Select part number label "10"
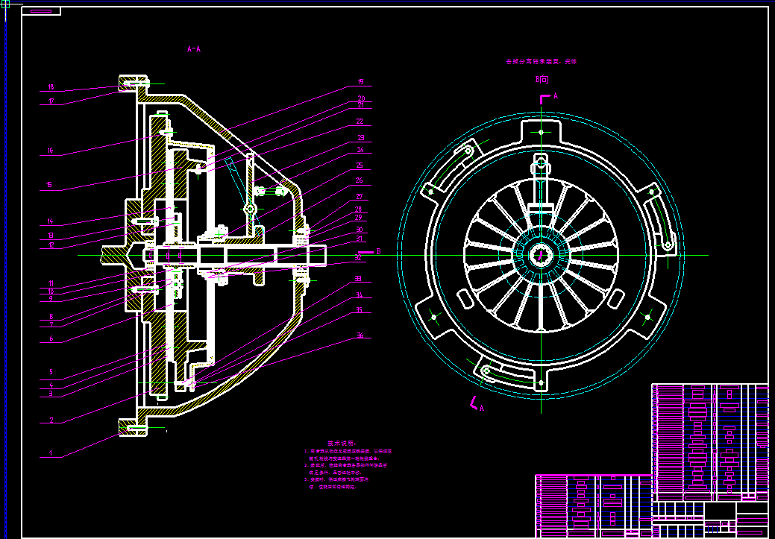The image size is (775, 539). [x=51, y=291]
